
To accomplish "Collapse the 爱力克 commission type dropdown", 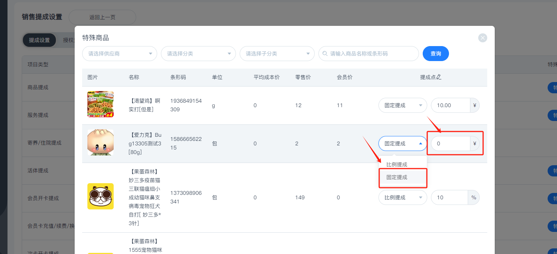I will coord(403,143).
